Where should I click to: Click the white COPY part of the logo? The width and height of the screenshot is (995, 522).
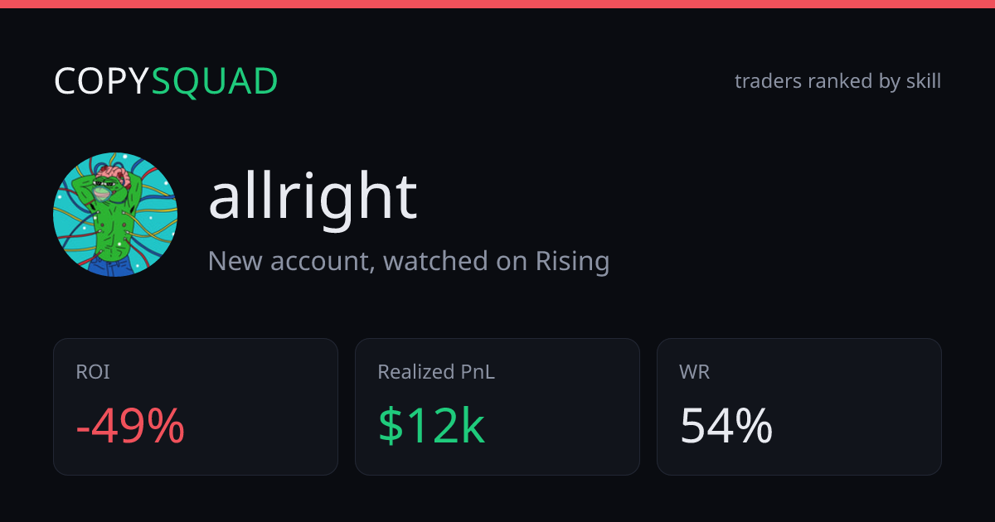[102, 82]
